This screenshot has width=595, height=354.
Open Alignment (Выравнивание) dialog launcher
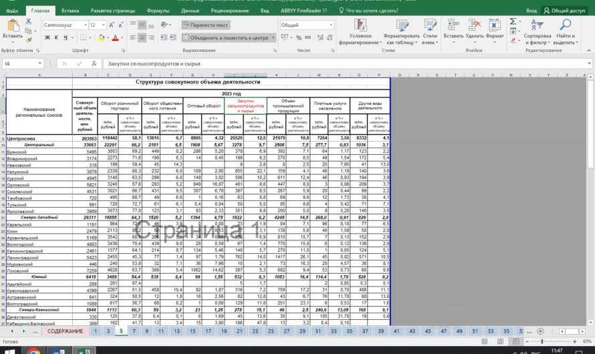[275, 50]
